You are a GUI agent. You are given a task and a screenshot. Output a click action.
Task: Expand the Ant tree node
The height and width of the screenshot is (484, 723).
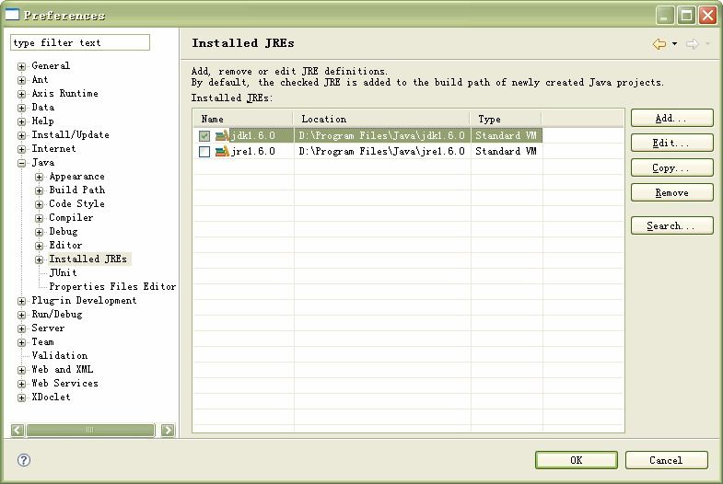[x=22, y=80]
